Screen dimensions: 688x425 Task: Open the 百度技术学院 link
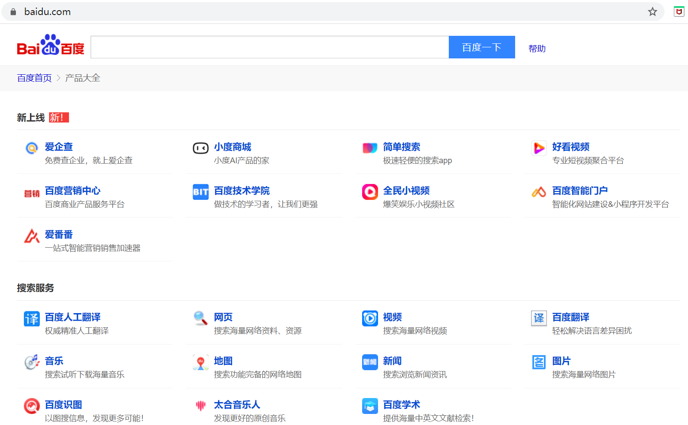tap(242, 191)
